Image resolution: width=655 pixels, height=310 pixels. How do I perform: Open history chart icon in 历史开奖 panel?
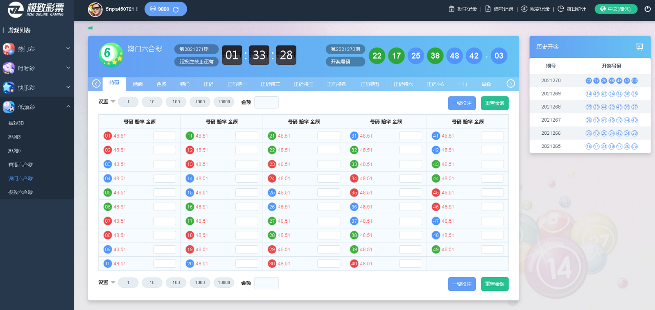point(639,47)
